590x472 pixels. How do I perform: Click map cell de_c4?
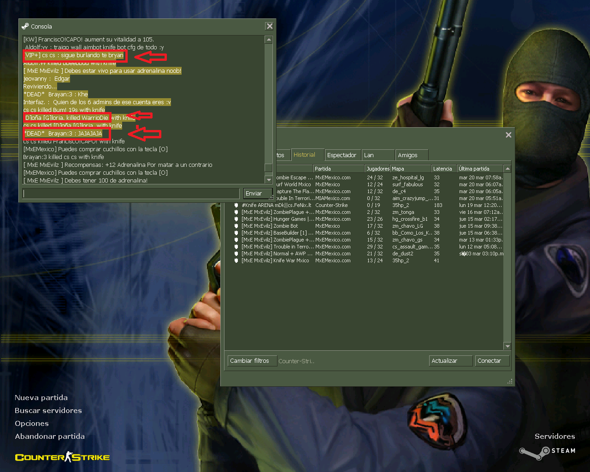399,191
